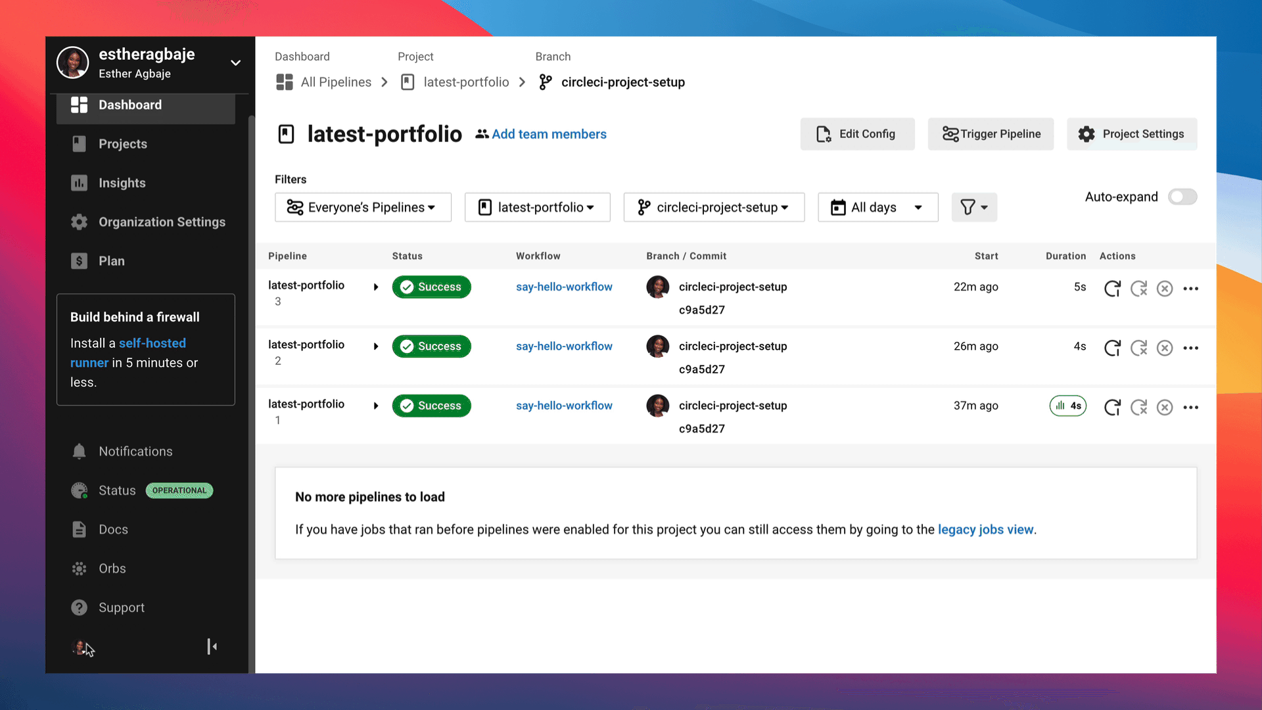Open Plan in sidebar
The width and height of the screenshot is (1262, 710).
click(x=146, y=261)
